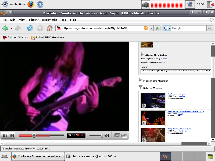Click the horizontal scroll right arrow
The image size is (215, 161).
(x=209, y=144)
